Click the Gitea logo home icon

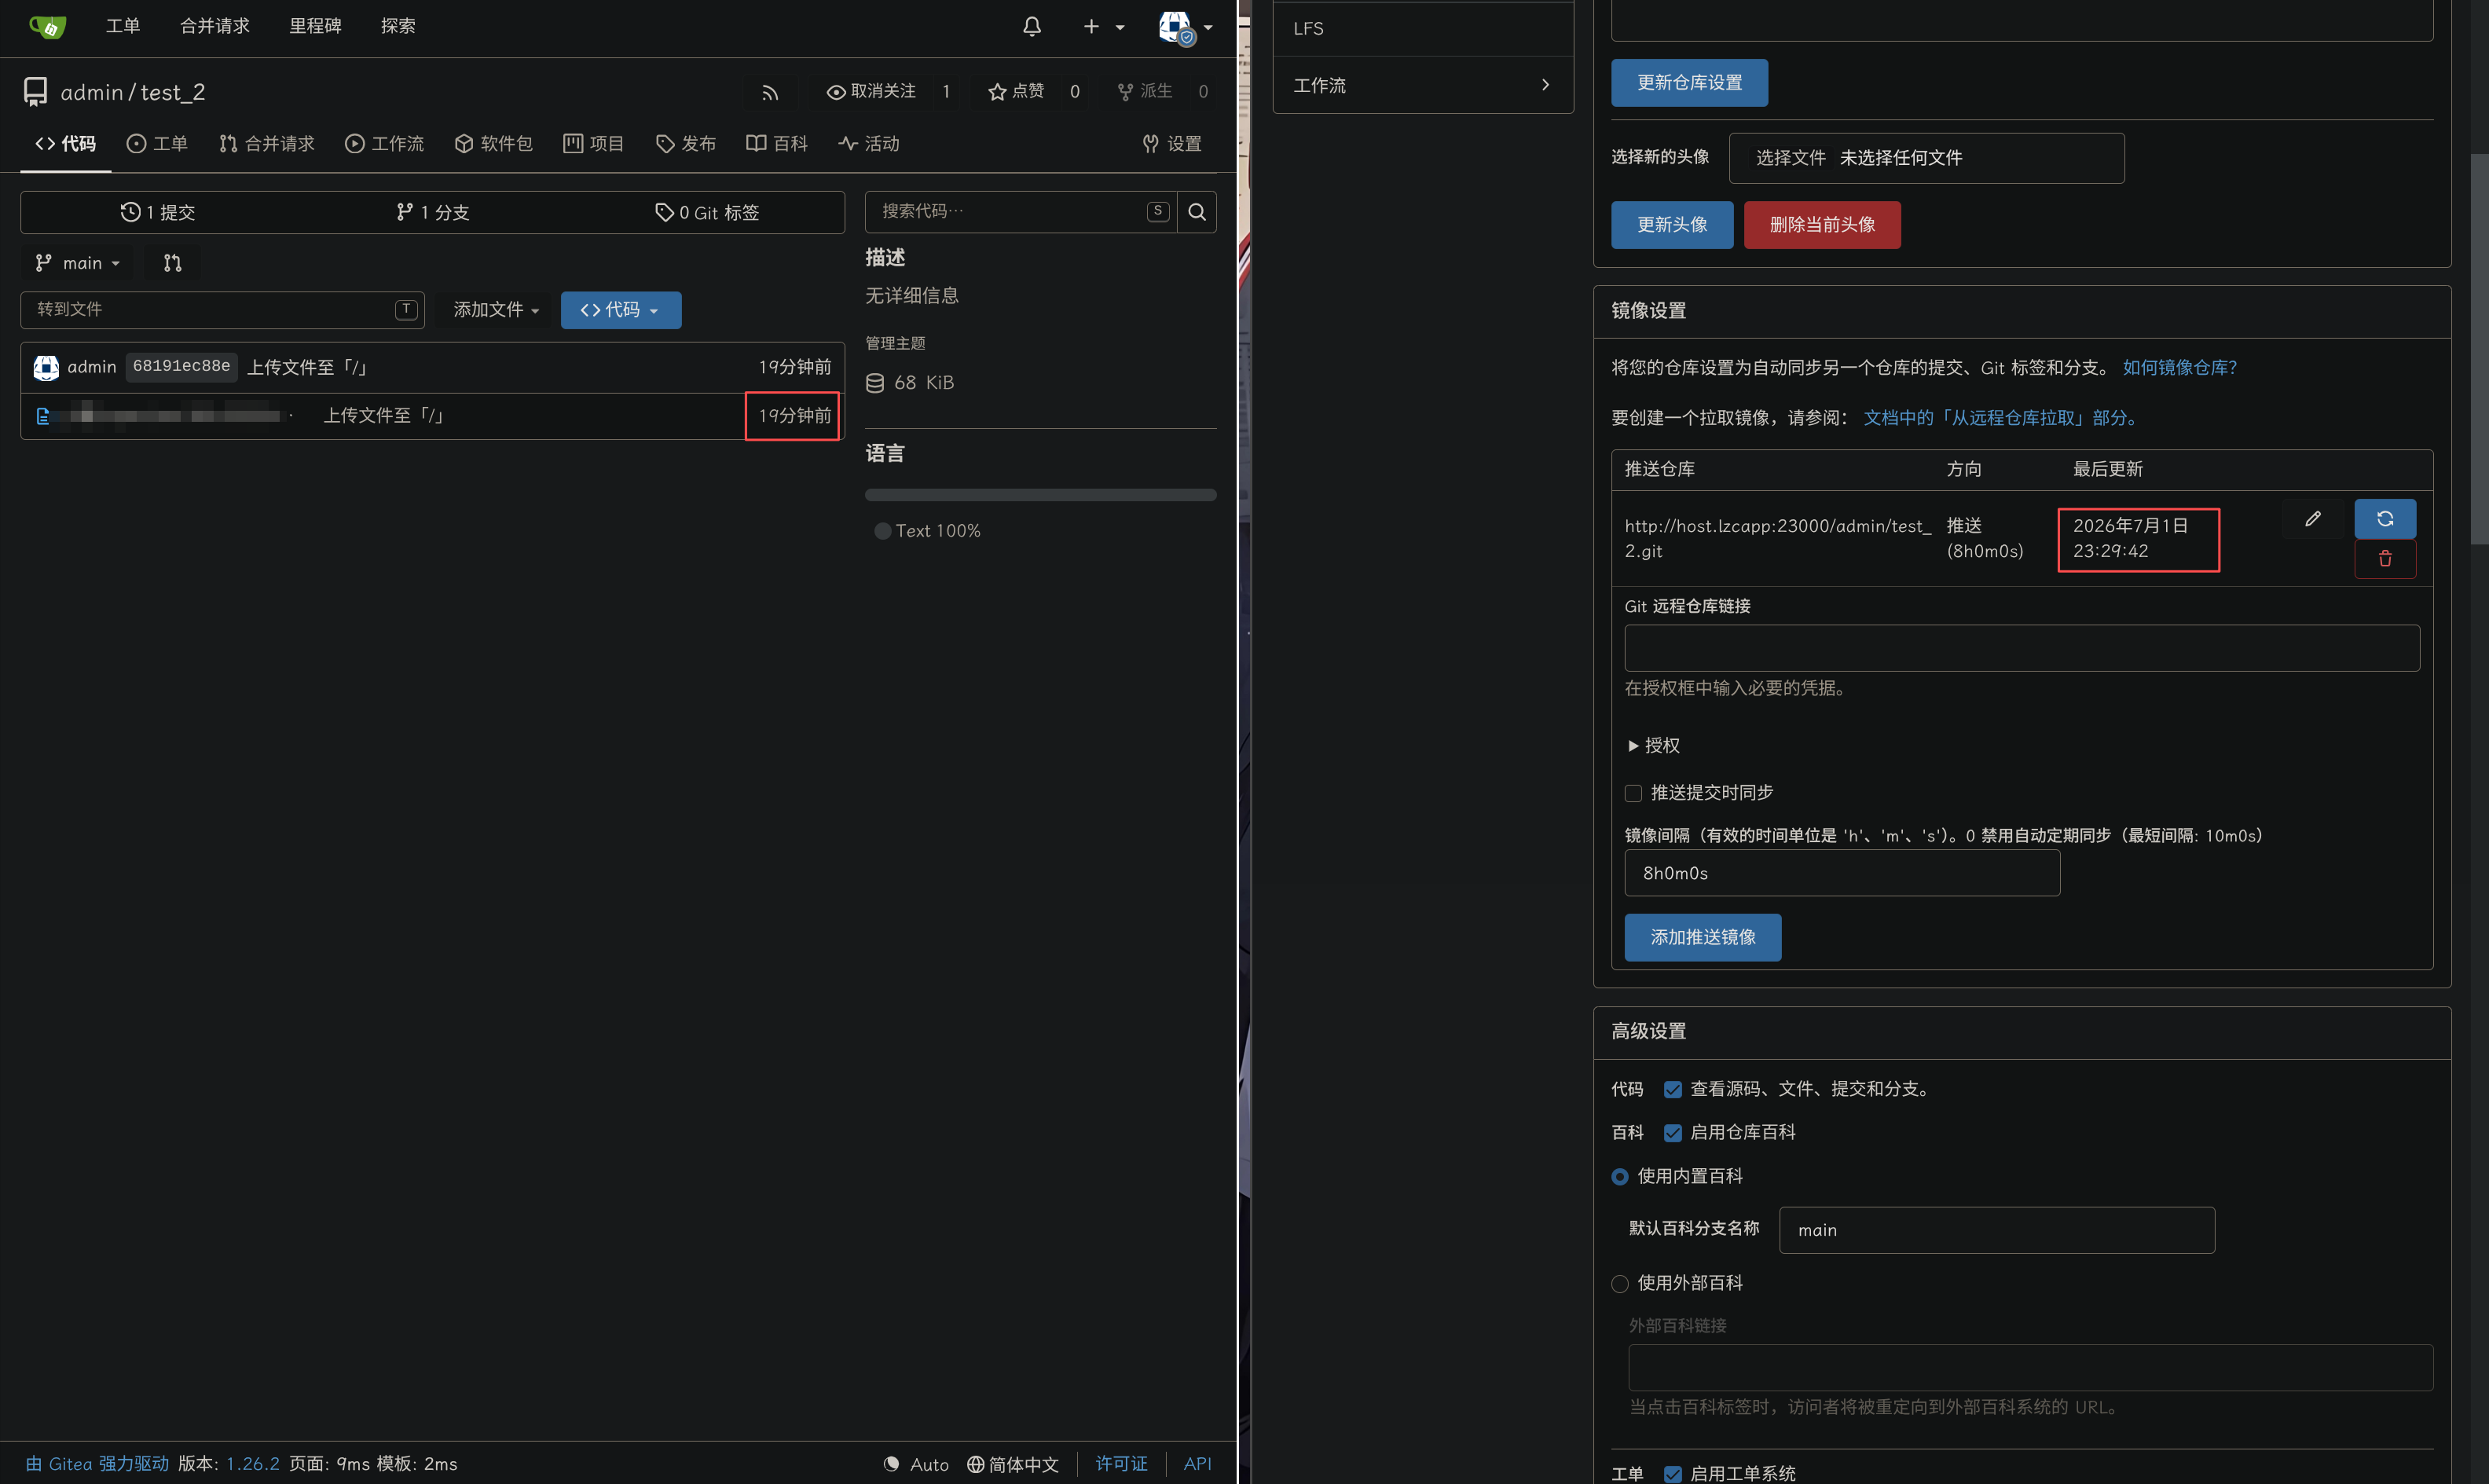pyautogui.click(x=47, y=27)
